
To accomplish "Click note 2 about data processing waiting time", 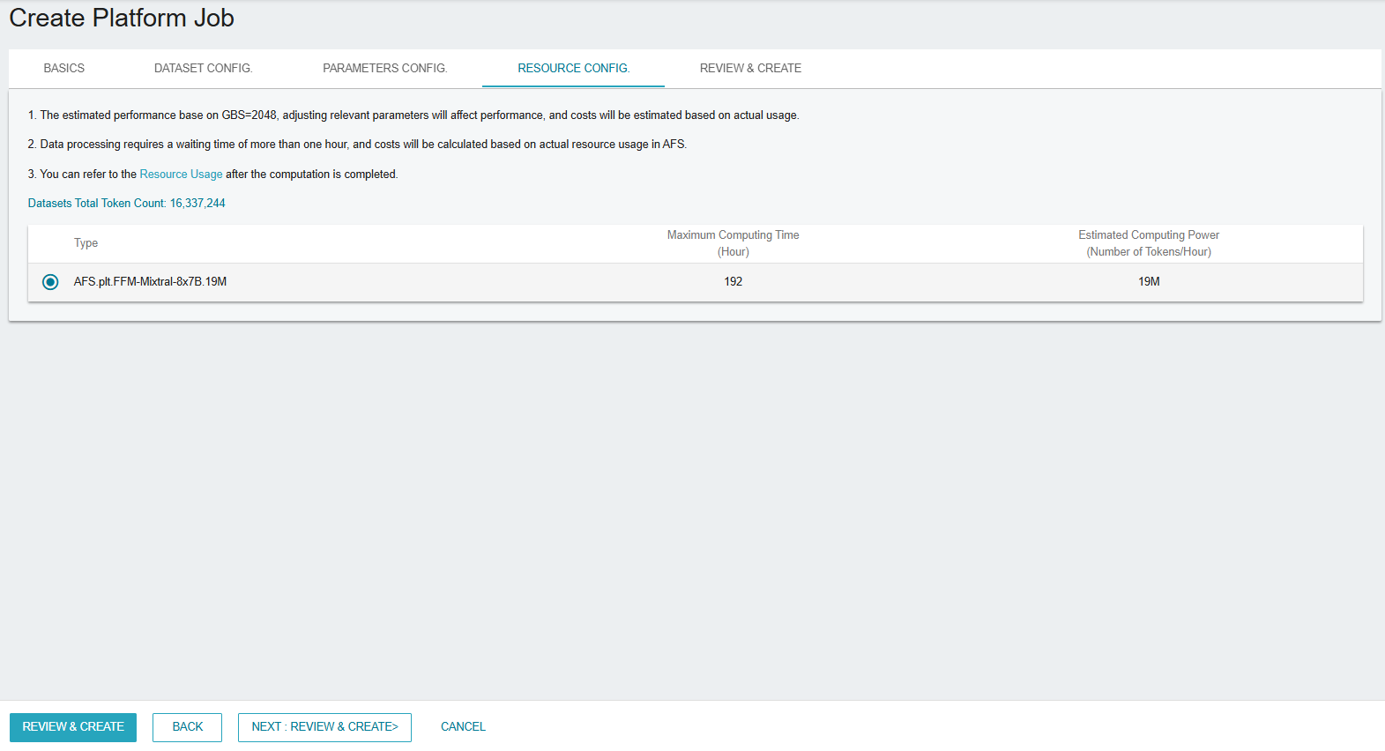I will (x=357, y=145).
